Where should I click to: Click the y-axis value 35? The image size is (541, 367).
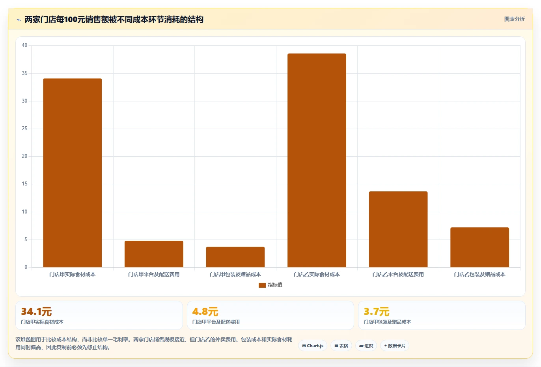[24, 73]
